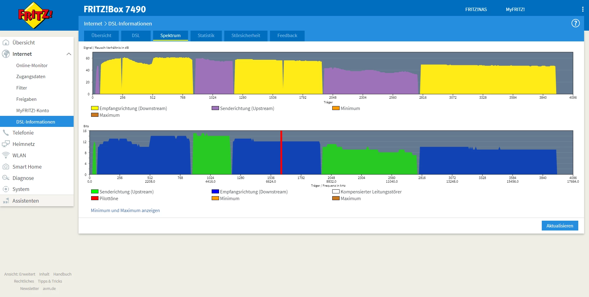The width and height of the screenshot is (589, 297).
Task: Switch to the Störsicherheit tab
Action: click(x=246, y=36)
